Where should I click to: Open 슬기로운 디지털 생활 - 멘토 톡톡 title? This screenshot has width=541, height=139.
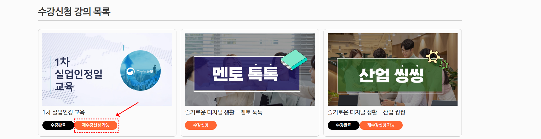coord(224,112)
